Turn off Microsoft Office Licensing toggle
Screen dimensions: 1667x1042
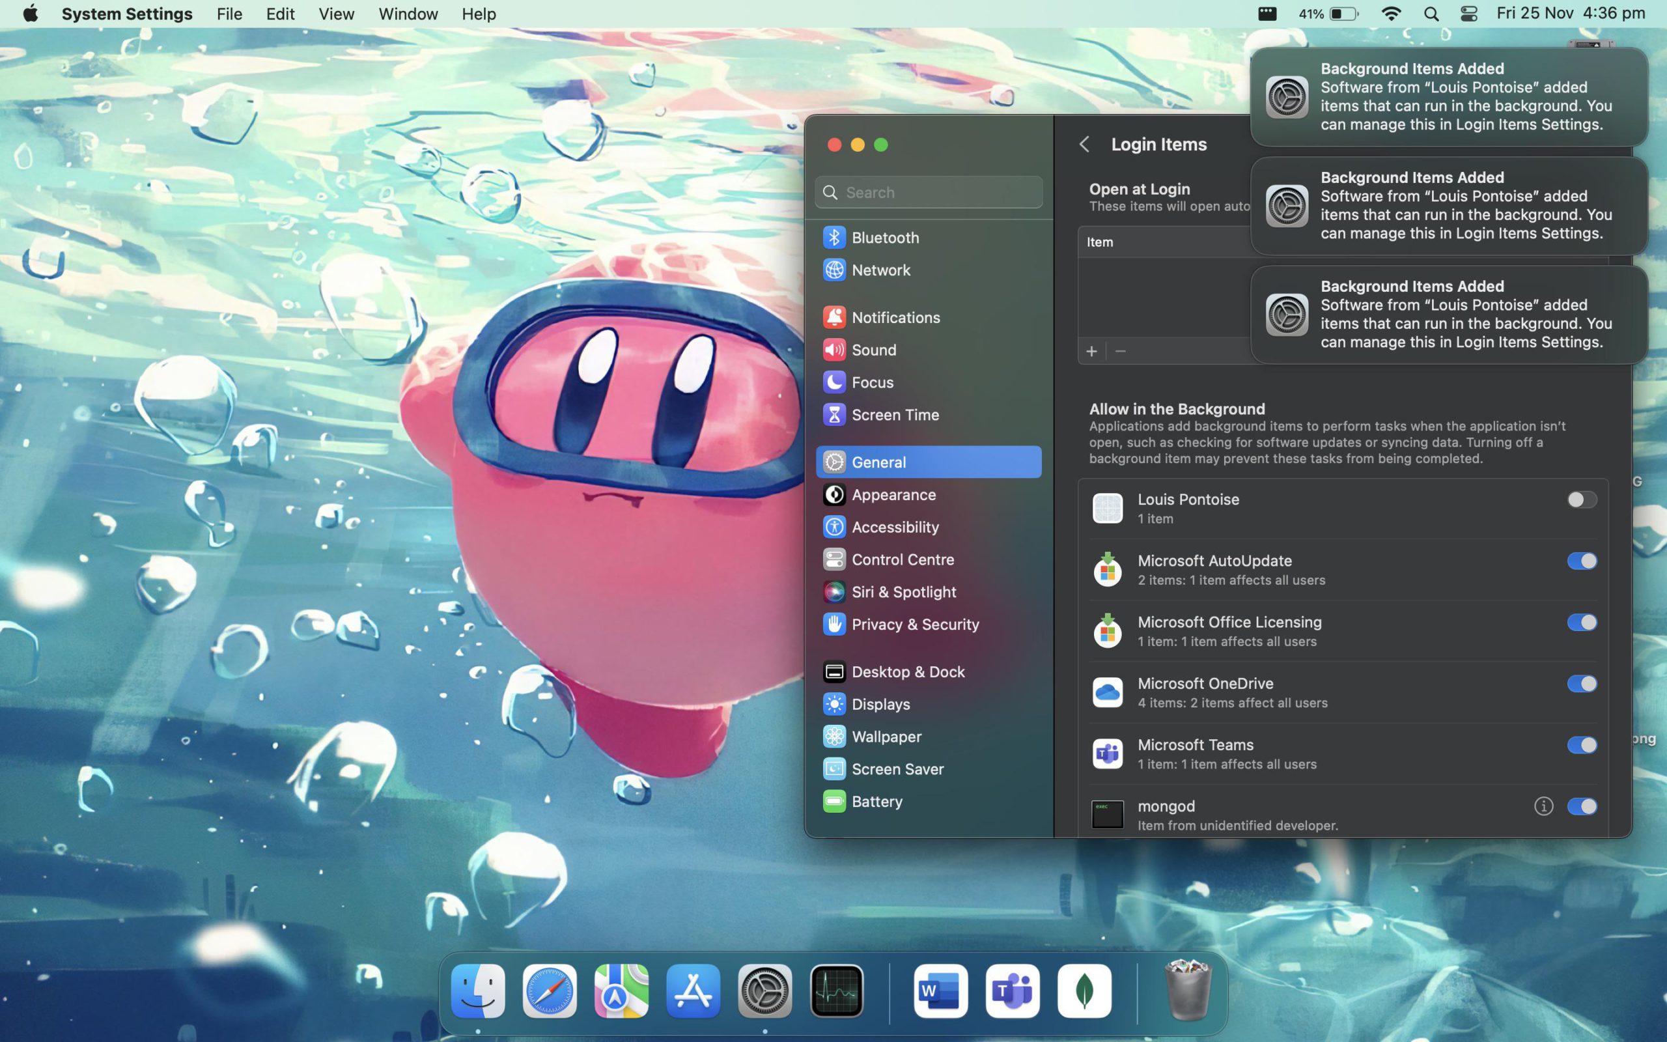pyautogui.click(x=1582, y=623)
